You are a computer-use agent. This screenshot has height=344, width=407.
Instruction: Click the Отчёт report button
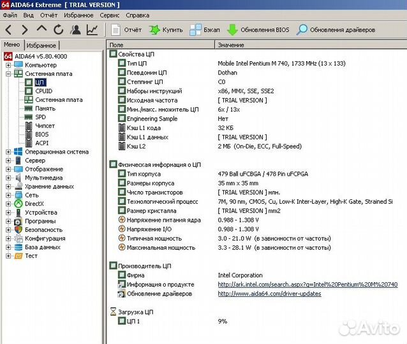coord(126,30)
